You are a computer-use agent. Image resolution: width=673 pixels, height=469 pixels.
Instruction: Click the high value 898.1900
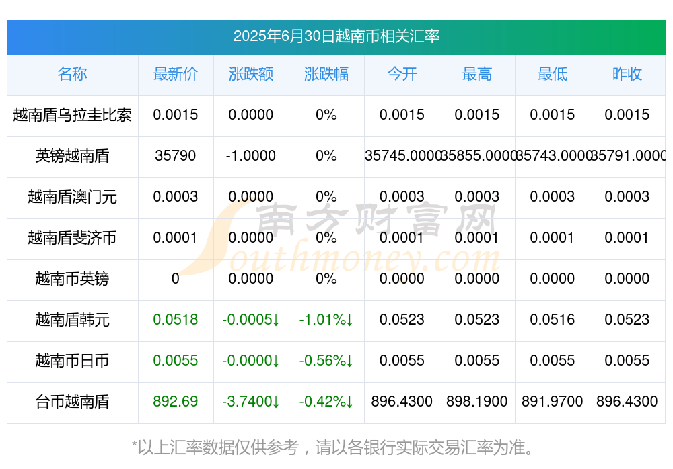[477, 402]
